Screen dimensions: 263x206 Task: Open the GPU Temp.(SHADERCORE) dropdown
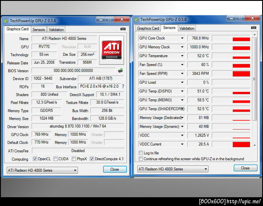182,109
